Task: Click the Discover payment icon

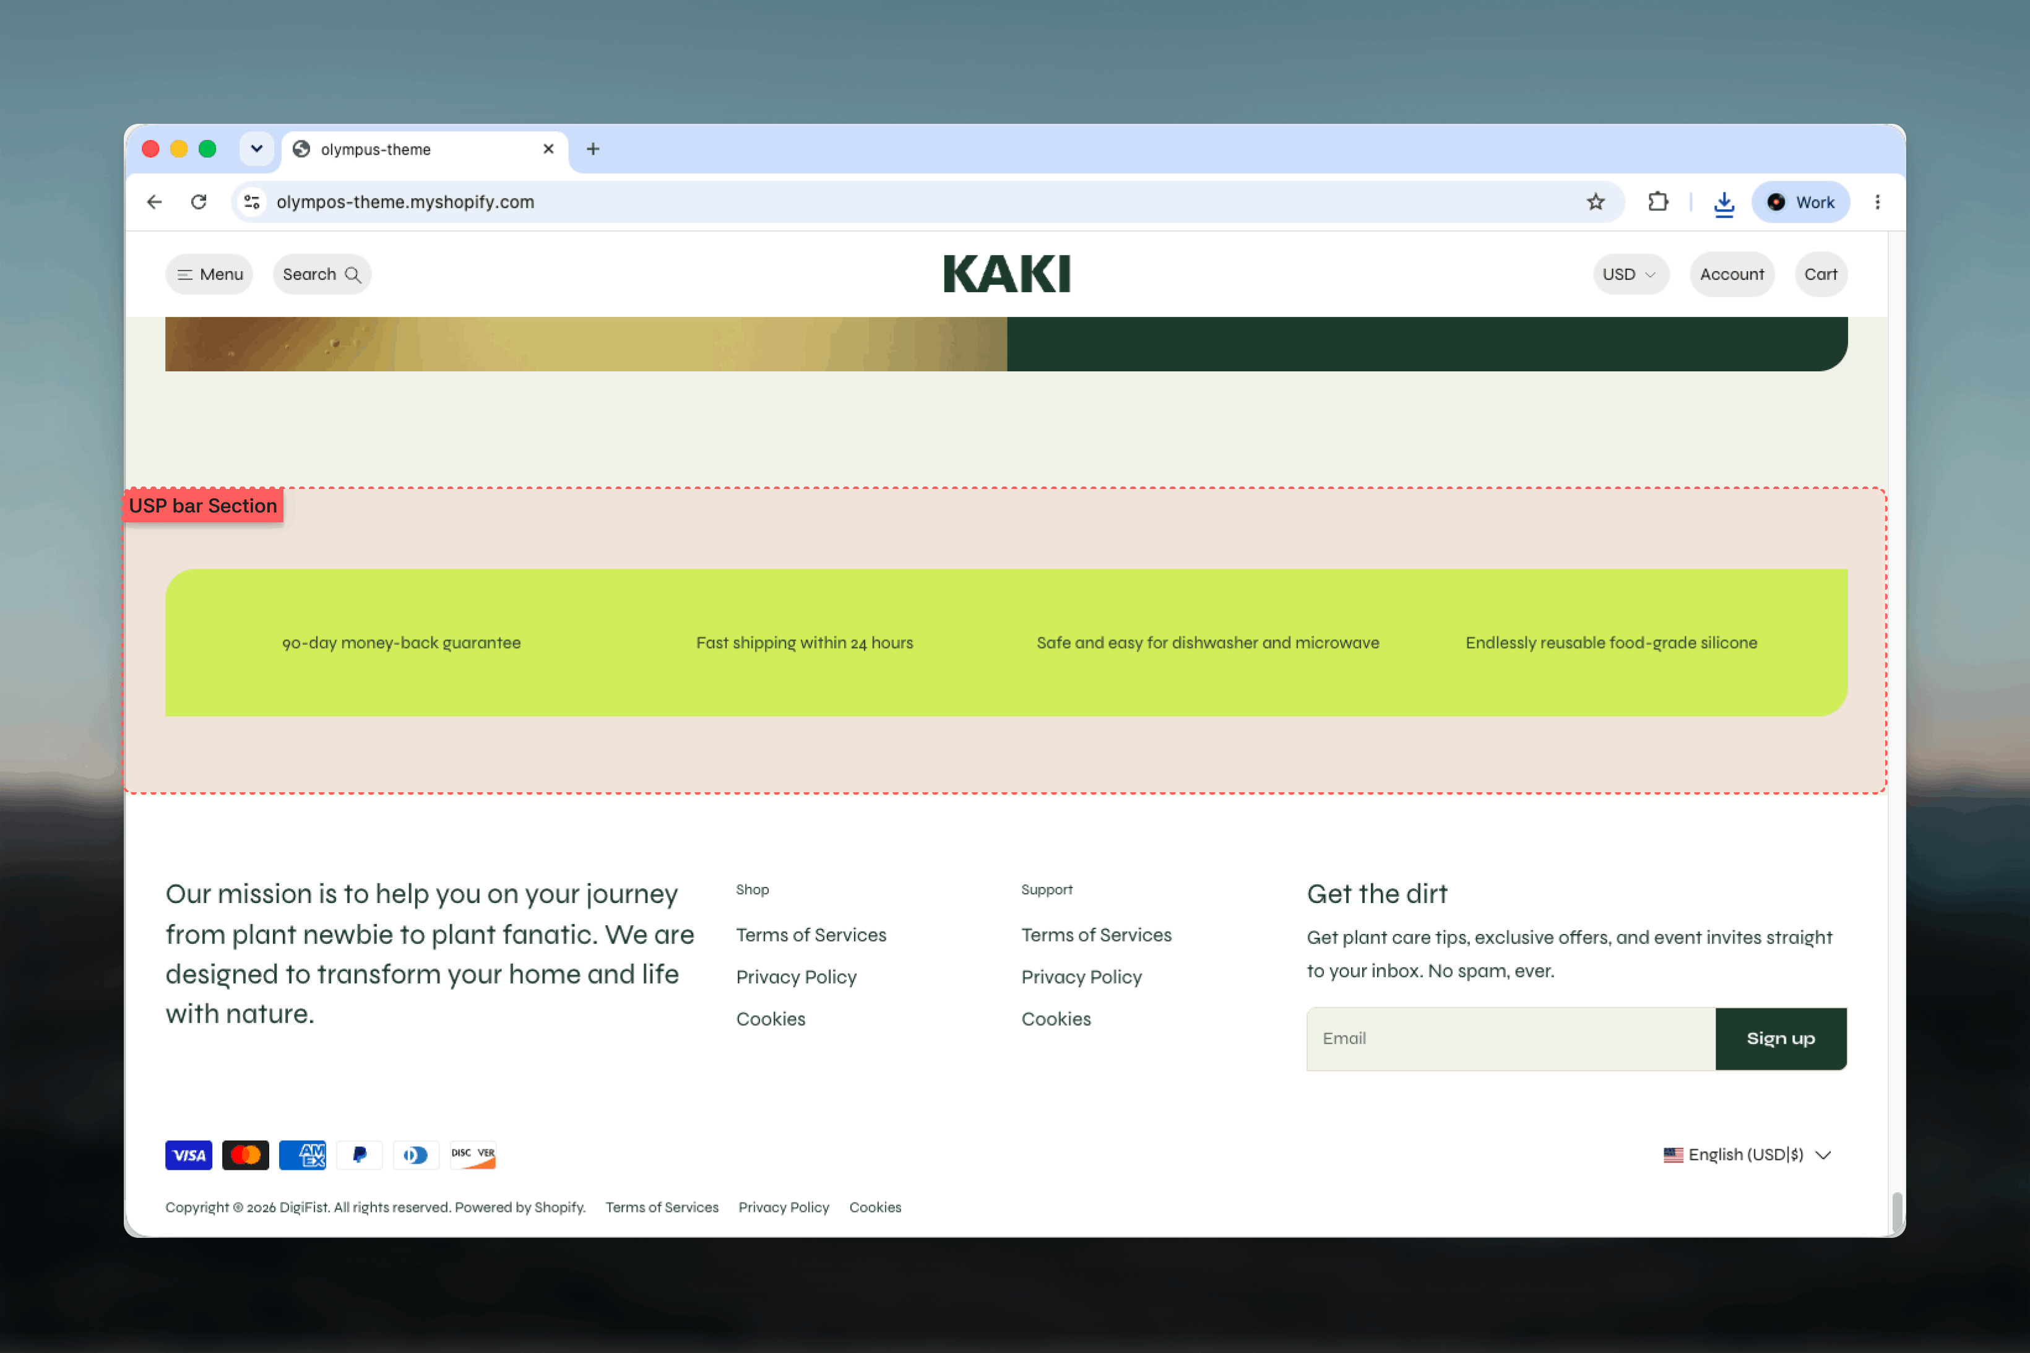Action: [473, 1154]
